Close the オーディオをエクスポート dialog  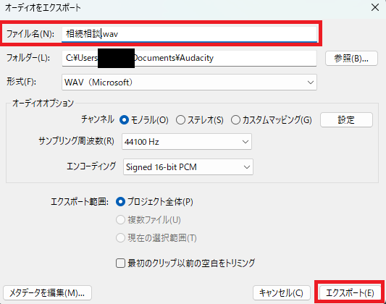(375, 7)
